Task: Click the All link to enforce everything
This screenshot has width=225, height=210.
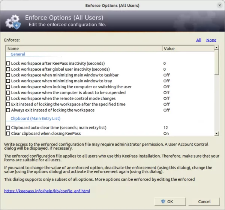Action: 199,40
